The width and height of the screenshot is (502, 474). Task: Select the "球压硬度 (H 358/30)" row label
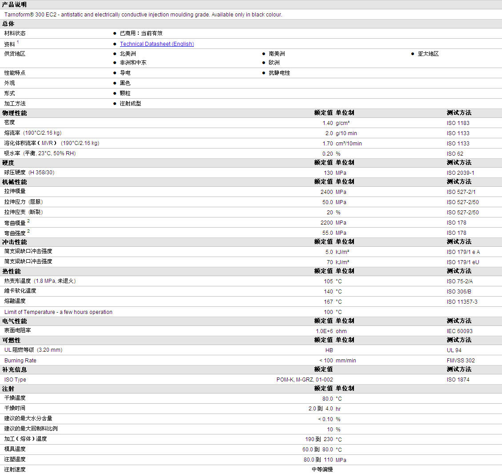pos(29,173)
